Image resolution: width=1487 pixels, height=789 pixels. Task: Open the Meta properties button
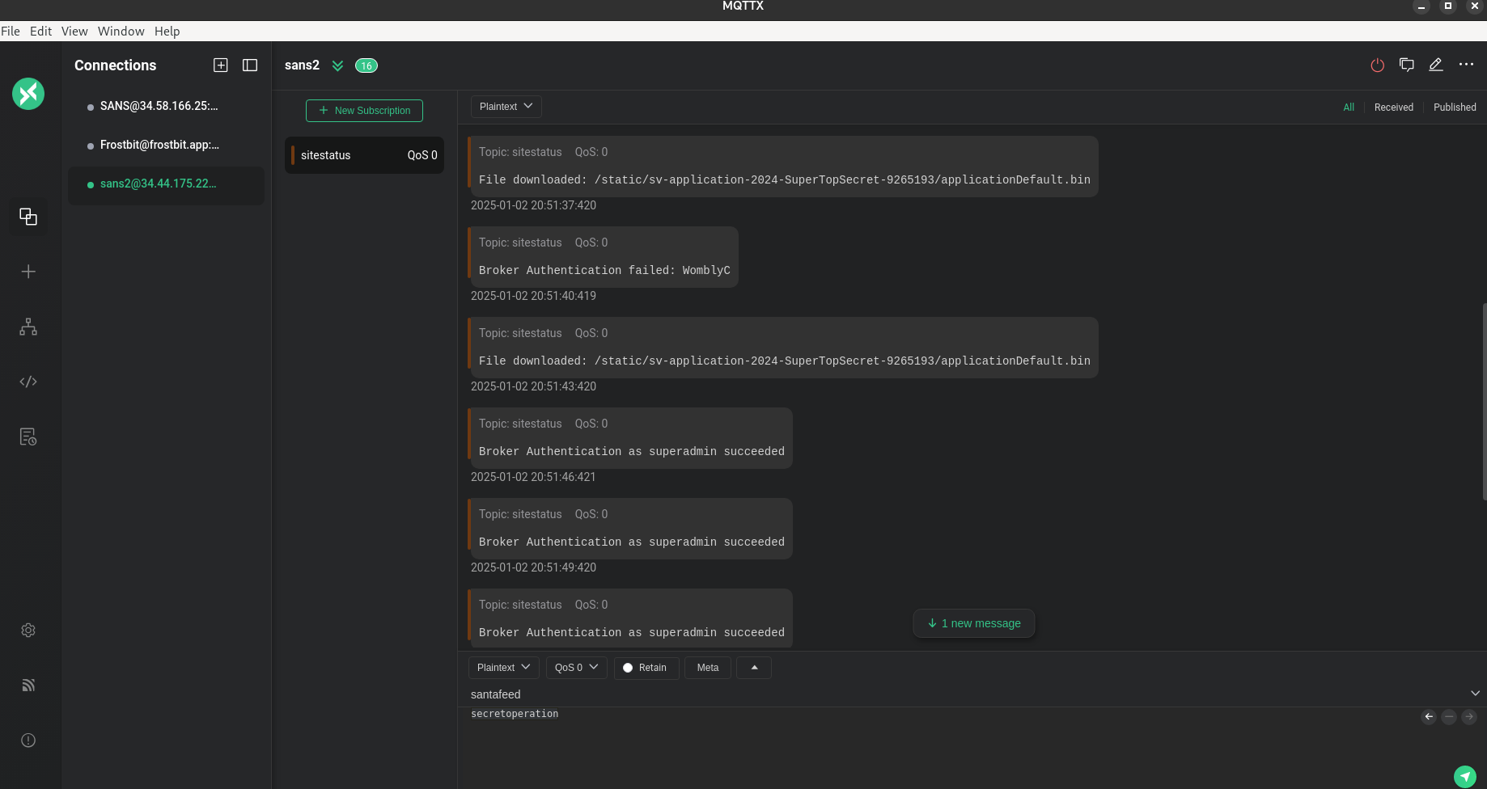point(708,668)
